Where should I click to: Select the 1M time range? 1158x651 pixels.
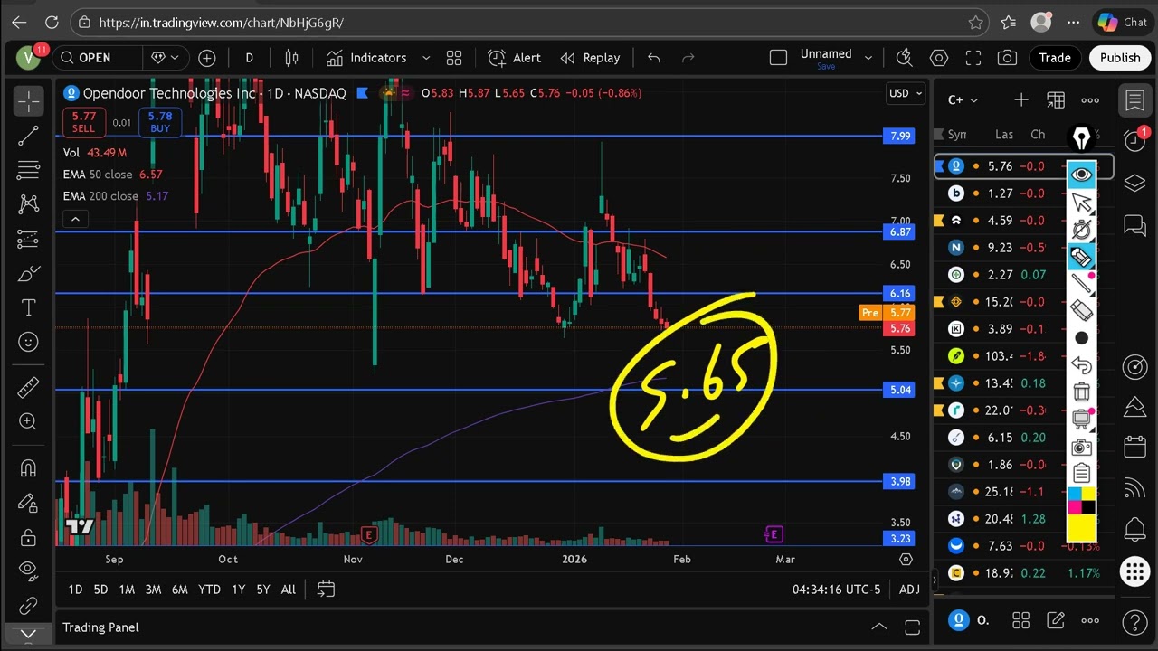[127, 590]
